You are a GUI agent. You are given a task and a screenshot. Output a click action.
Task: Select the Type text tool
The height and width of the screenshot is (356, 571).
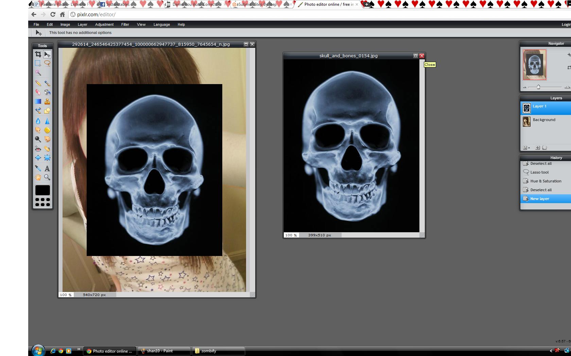47,168
